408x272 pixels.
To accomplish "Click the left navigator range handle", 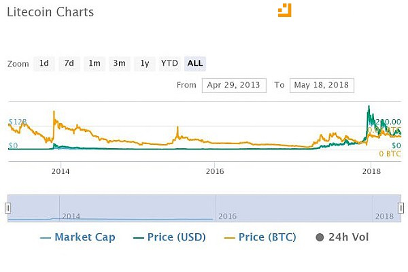I will [7, 207].
